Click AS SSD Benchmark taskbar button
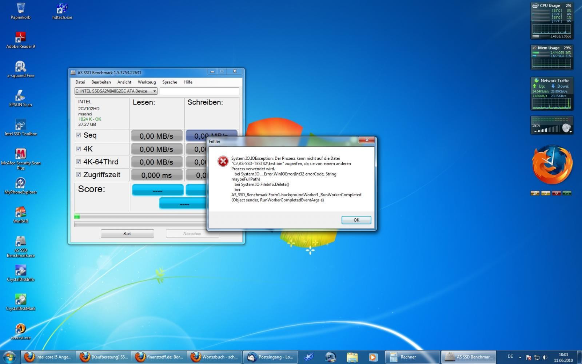This screenshot has height=364, width=582. (x=468, y=357)
